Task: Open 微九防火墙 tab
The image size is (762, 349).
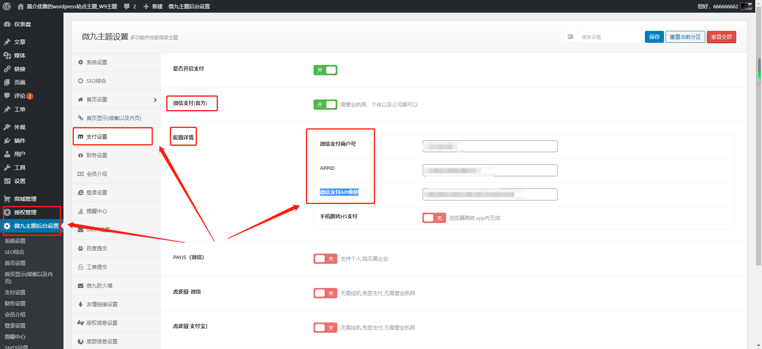Action: coord(116,286)
